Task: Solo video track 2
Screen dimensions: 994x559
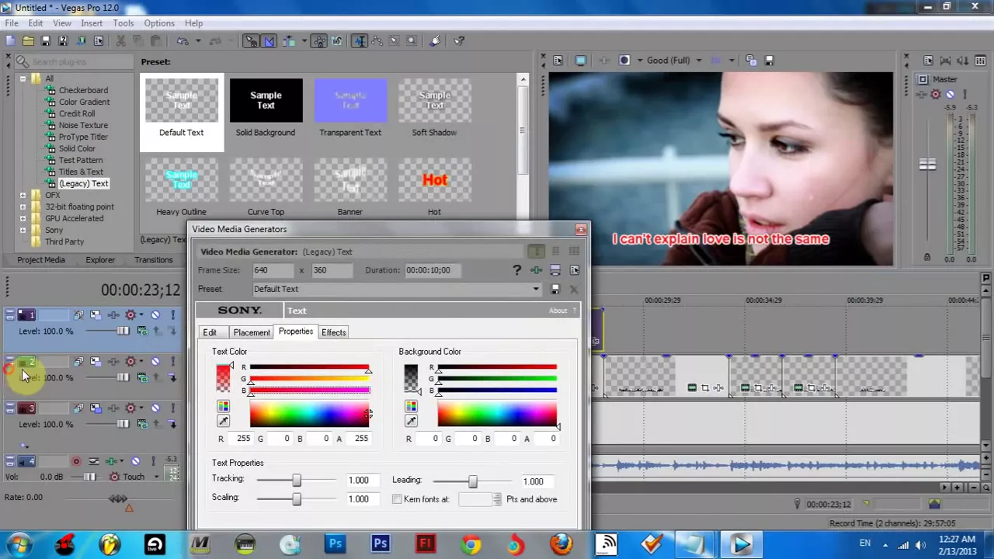Action: (x=172, y=362)
